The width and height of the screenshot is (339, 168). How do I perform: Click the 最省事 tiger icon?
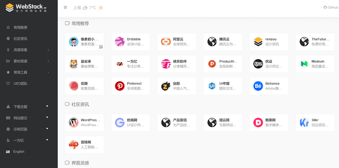(x=73, y=64)
